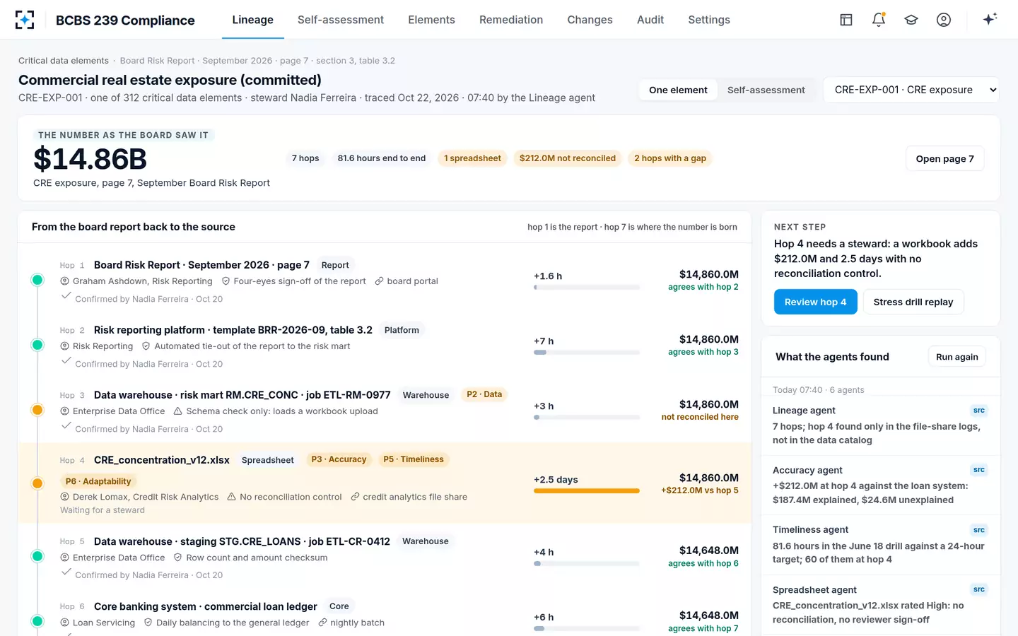
Task: Open the src badge for Timeliness agent
Action: click(x=979, y=530)
